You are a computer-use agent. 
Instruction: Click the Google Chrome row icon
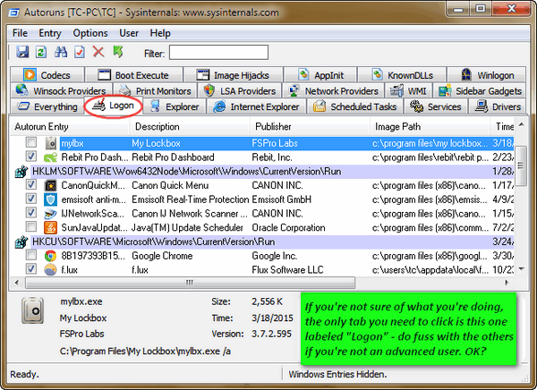coord(51,256)
